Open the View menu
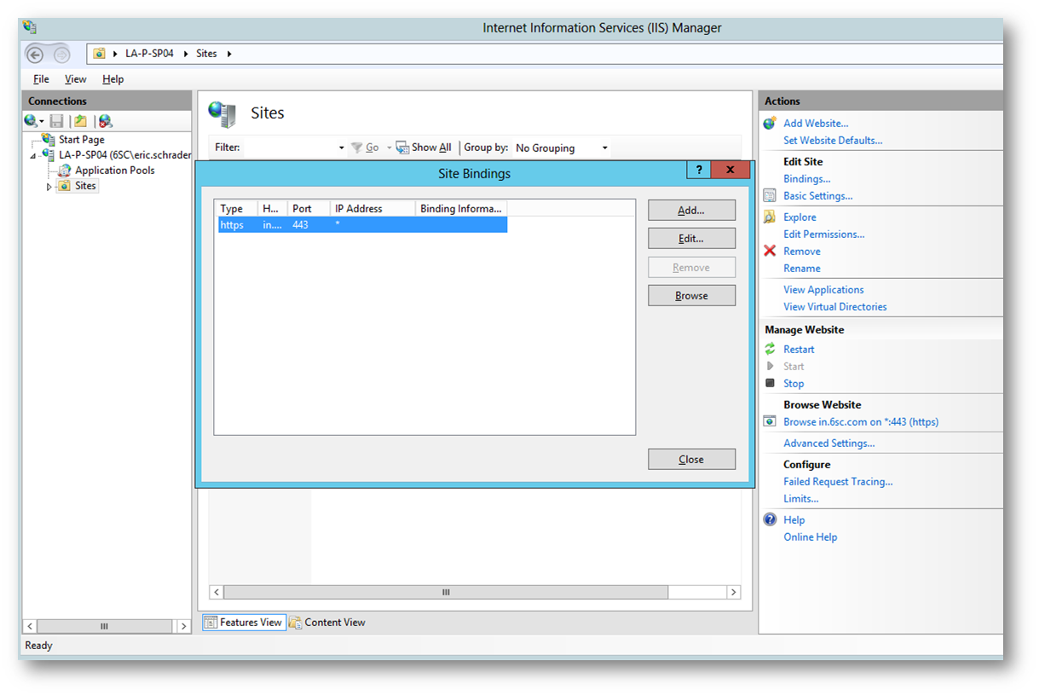 click(x=76, y=78)
